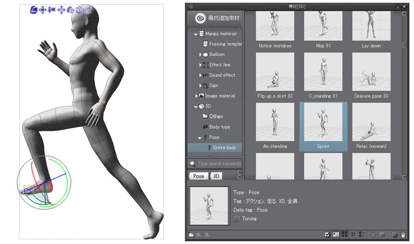Select the 3D tag tab
This screenshot has width=414, height=244.
point(216,176)
